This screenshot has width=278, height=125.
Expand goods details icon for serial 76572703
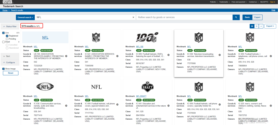[271, 106]
